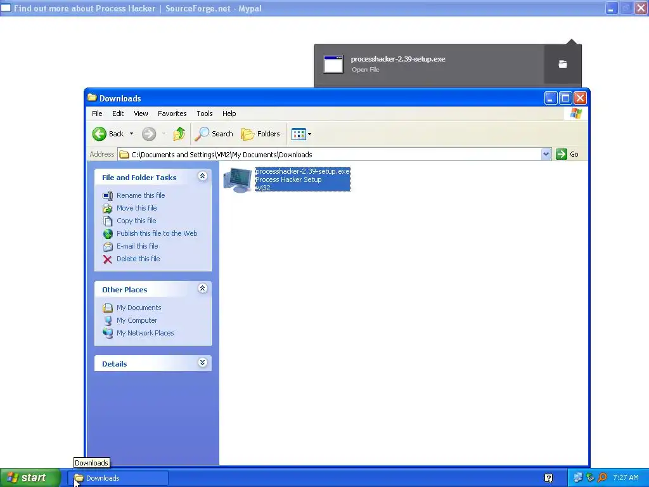
Task: Close the Mypal browser window
Action: pos(641,8)
